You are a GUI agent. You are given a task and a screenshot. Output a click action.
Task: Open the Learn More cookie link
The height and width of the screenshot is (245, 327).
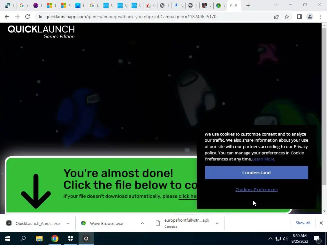pos(263,159)
